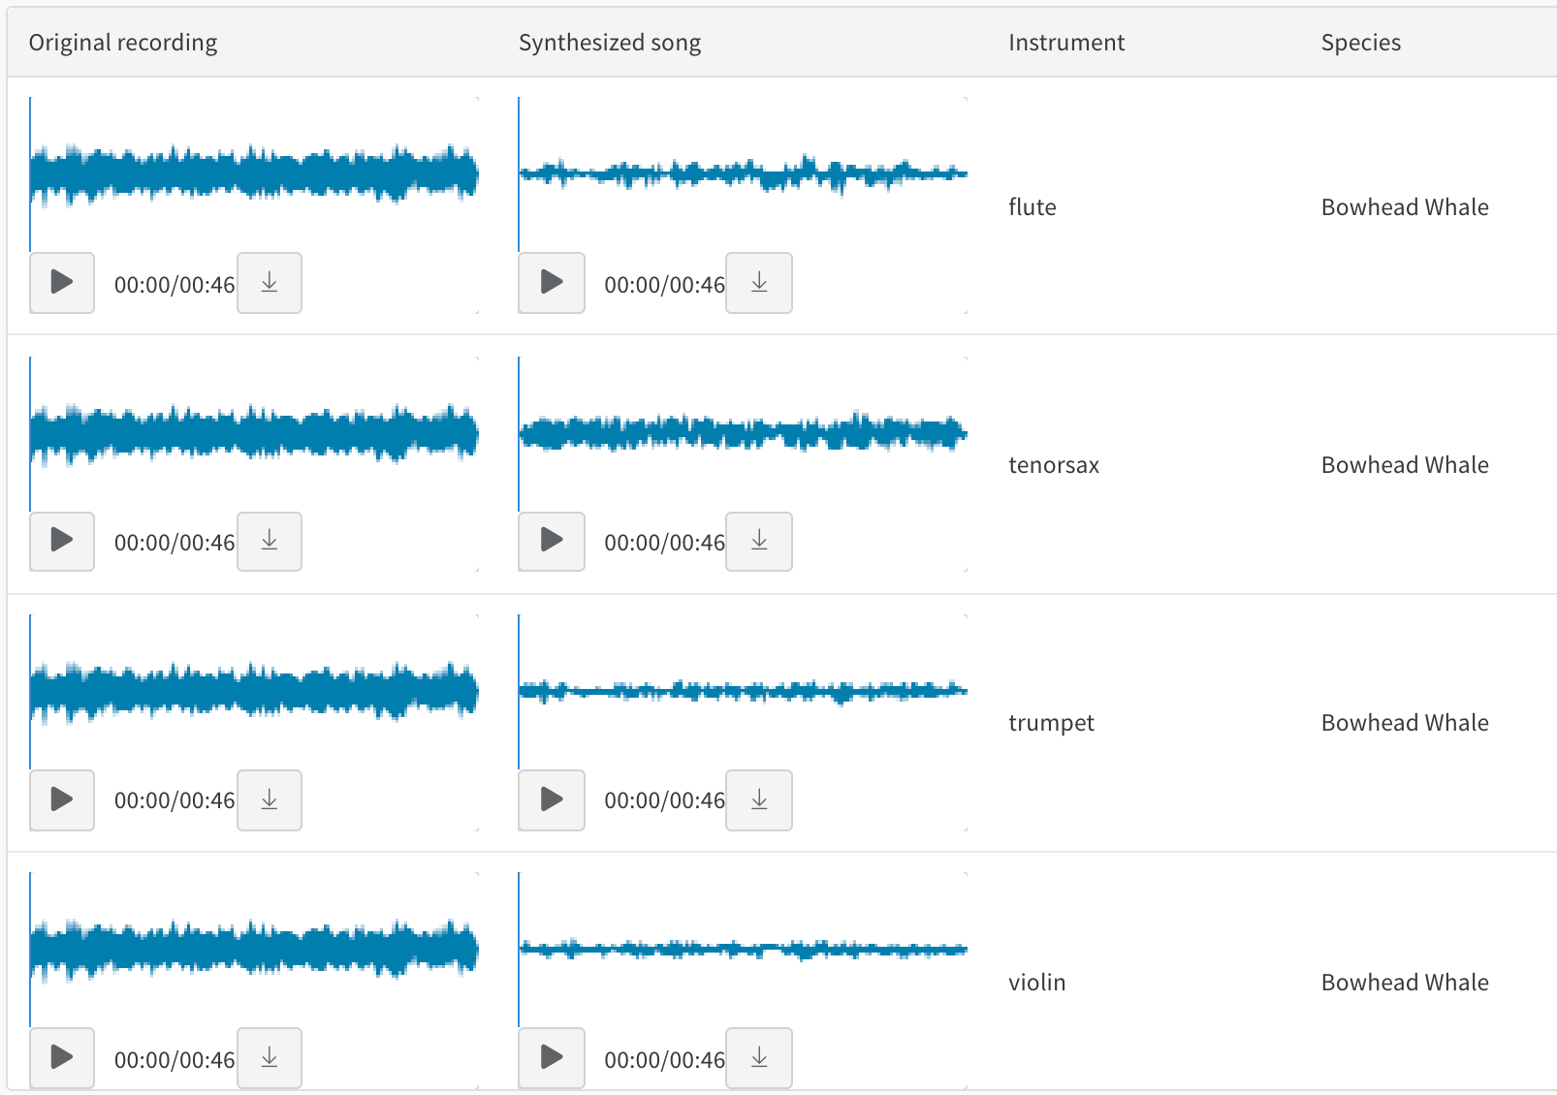Screen dimensions: 1557x1095
Task: Download the synthesized trumpet song
Action: click(x=758, y=799)
